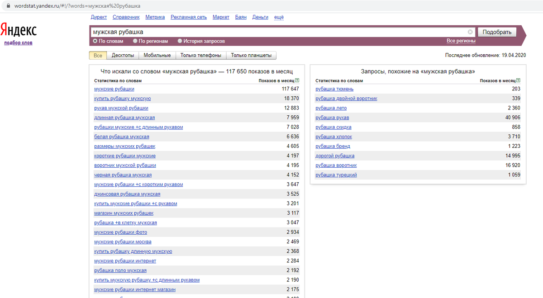Open рукав мужской рубашки query link
The width and height of the screenshot is (543, 298).
click(121, 108)
